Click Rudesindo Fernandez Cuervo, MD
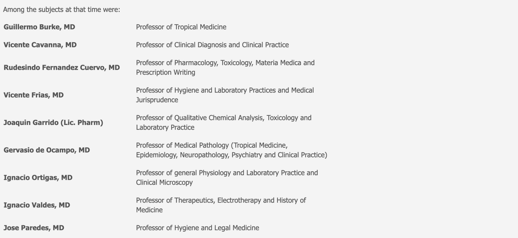 pyautogui.click(x=62, y=68)
